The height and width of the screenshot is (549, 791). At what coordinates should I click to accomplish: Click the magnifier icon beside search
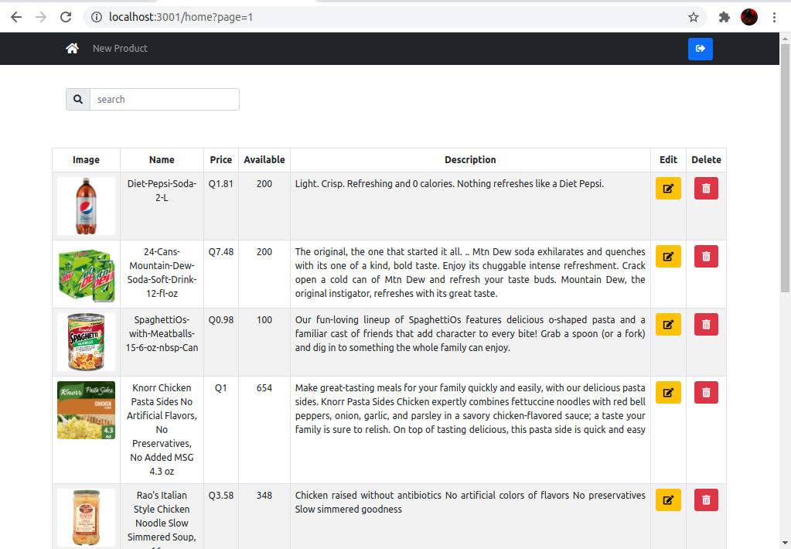pos(78,100)
